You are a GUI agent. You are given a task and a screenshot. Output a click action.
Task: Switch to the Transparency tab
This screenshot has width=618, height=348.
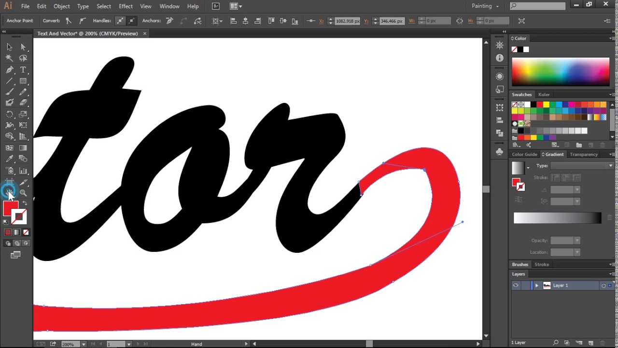pos(583,155)
